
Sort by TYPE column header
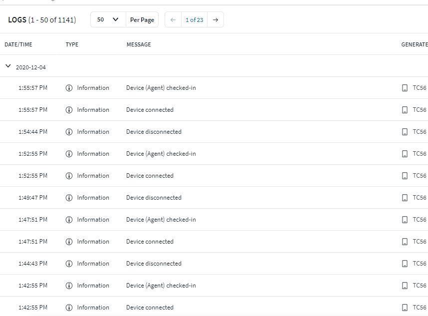point(72,44)
